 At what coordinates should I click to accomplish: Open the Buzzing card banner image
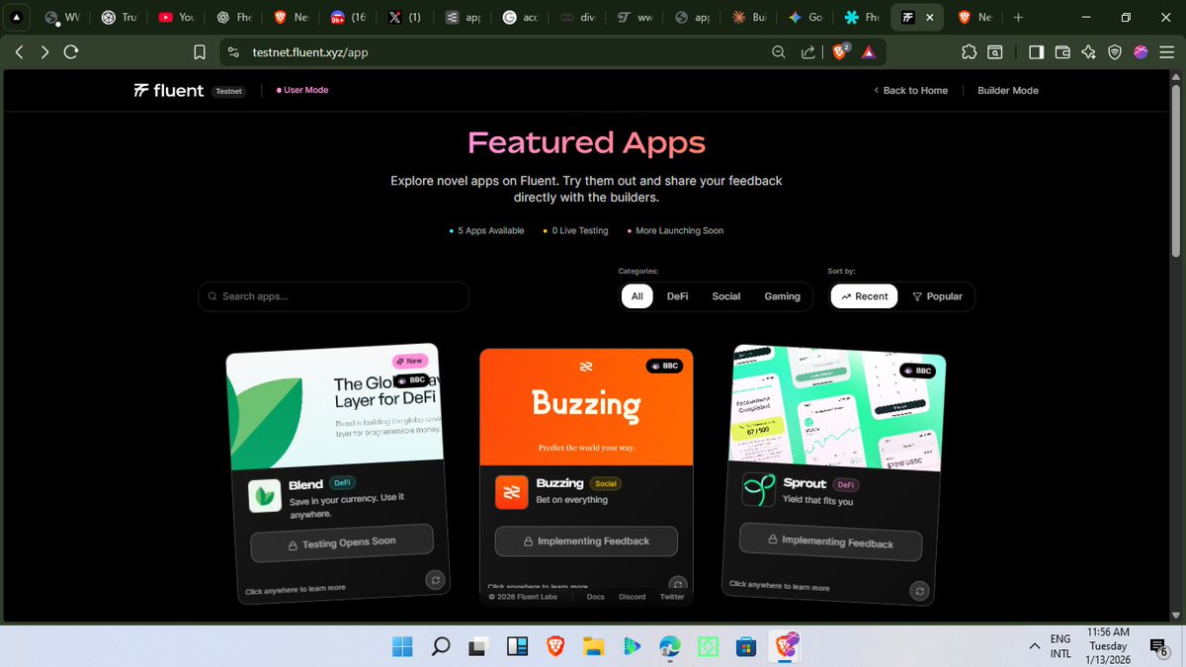pyautogui.click(x=586, y=406)
